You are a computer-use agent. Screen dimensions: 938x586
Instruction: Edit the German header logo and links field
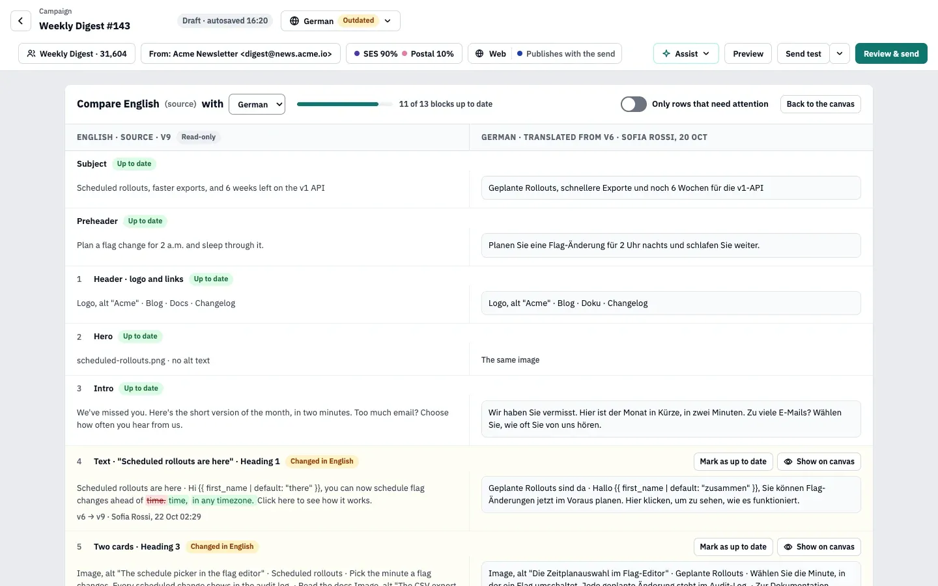point(671,303)
